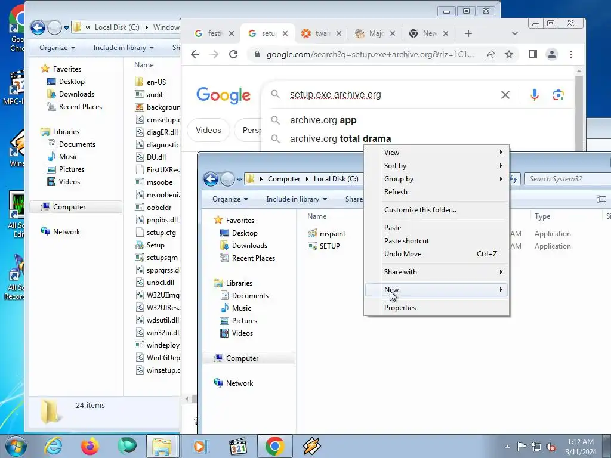Sort by the Type column header

click(x=542, y=216)
